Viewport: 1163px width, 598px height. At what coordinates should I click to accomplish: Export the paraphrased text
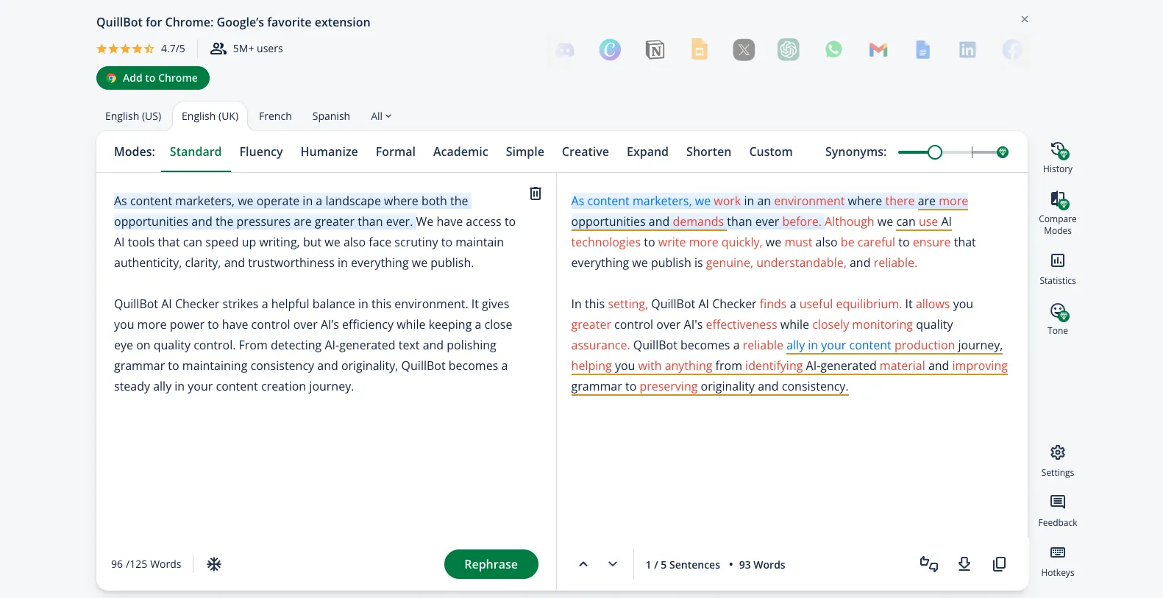964,564
